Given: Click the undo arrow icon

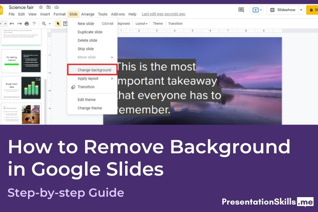Looking at the screenshot, I should (12, 24).
